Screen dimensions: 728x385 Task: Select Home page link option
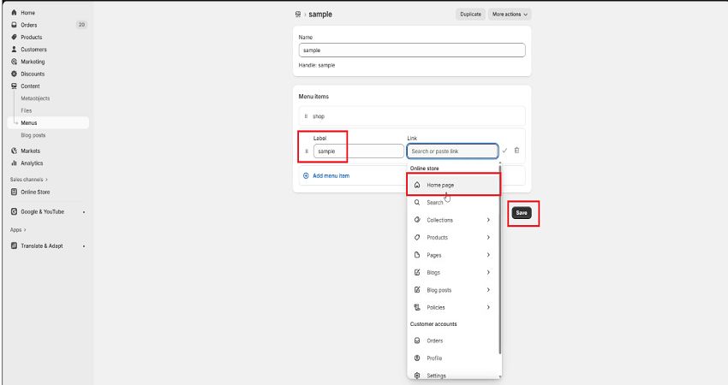pos(454,185)
